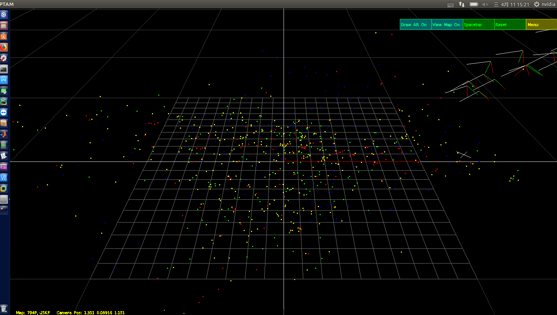Open workspace switcher dock icon
Viewport: 557px width, 315px height.
point(4,210)
